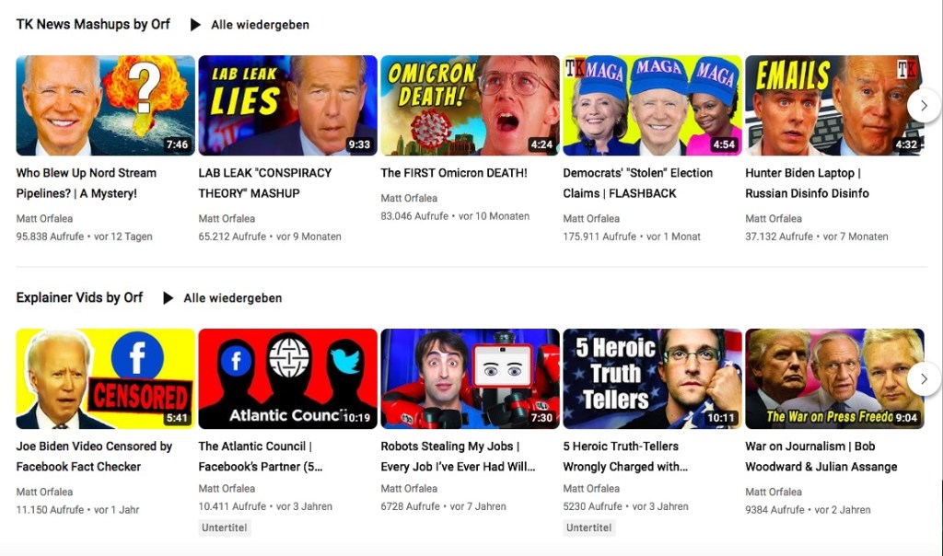Play all Explainer Vids videos

(x=233, y=298)
